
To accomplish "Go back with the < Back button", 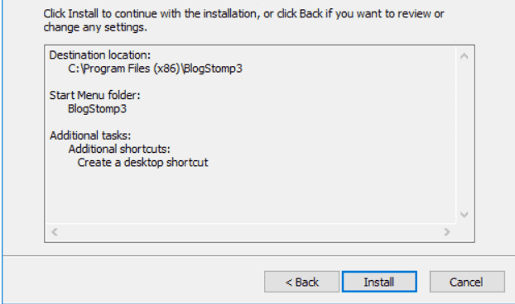I will (x=301, y=282).
